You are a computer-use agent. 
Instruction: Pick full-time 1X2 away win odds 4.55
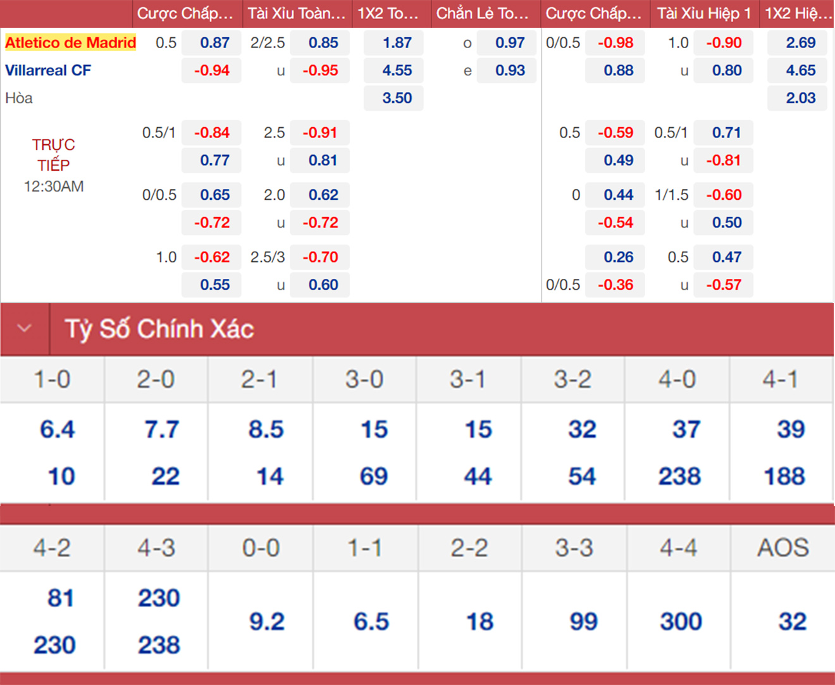(396, 70)
